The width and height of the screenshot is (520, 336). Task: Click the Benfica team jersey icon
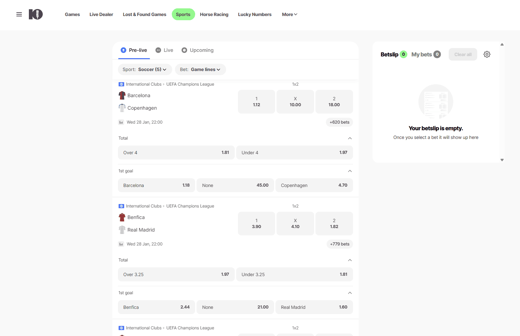tap(122, 217)
